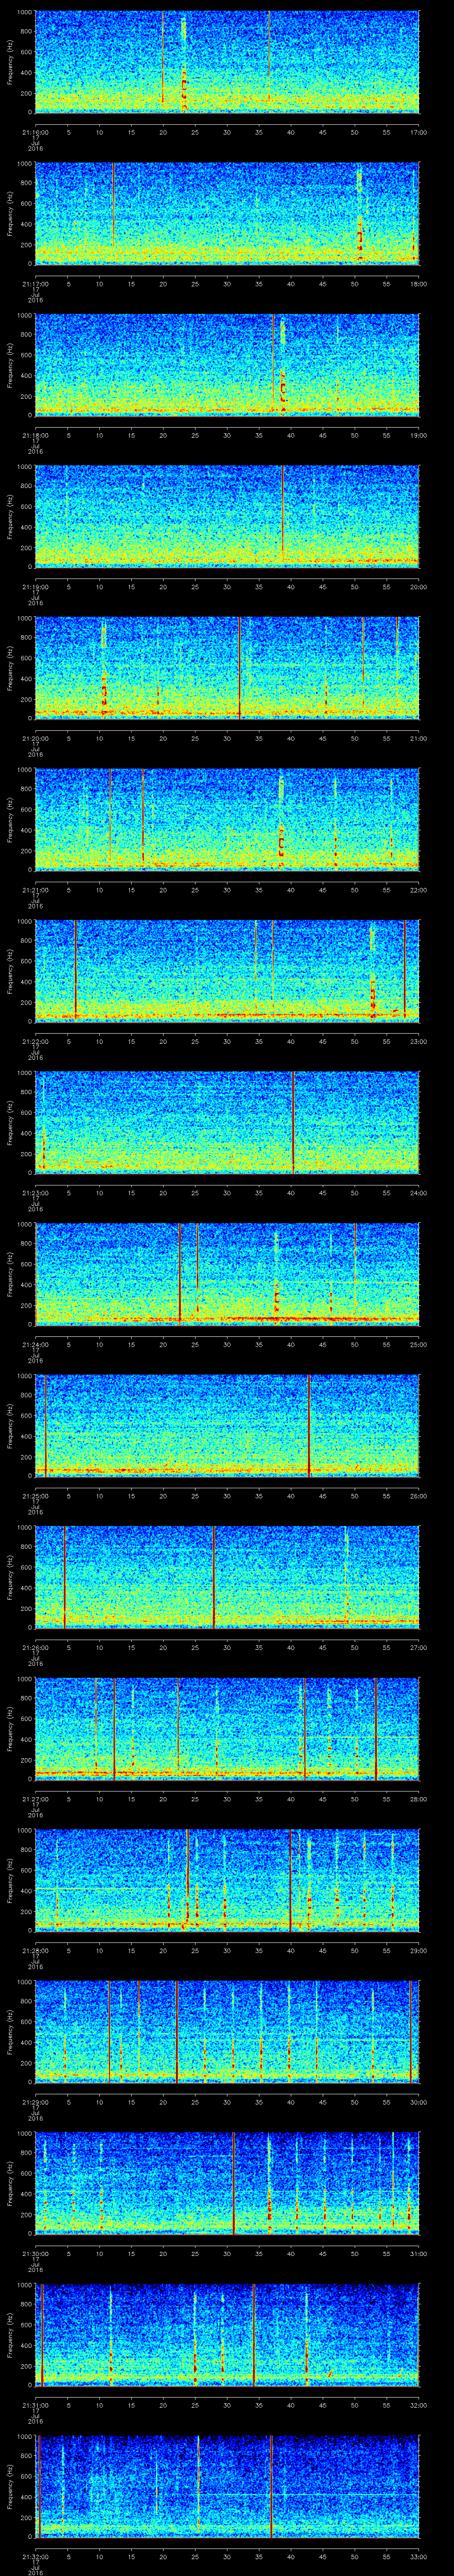Select the spectrogram panel starting at 21:26:00

[227, 1577]
